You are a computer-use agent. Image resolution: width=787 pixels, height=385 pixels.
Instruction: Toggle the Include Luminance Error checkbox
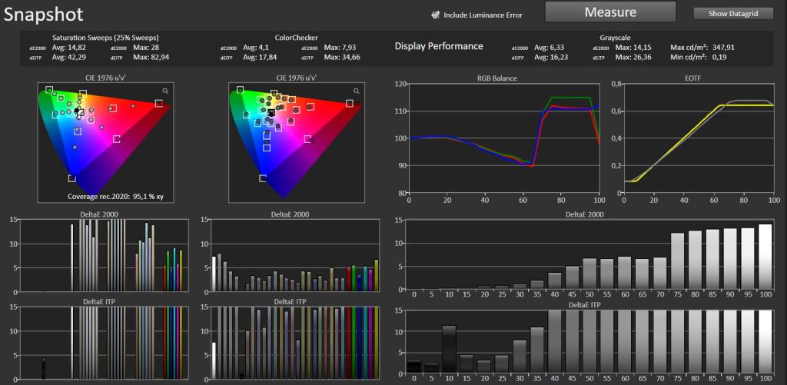(x=436, y=15)
